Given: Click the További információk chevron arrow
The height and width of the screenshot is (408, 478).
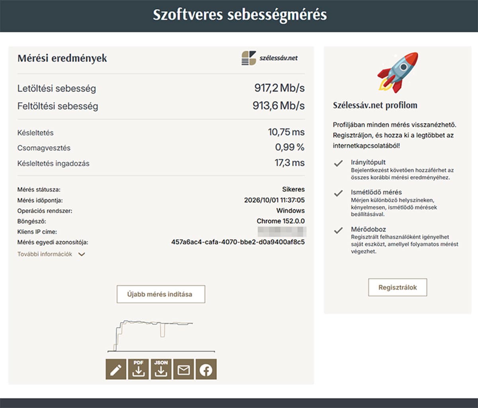Looking at the screenshot, I should [x=82, y=255].
